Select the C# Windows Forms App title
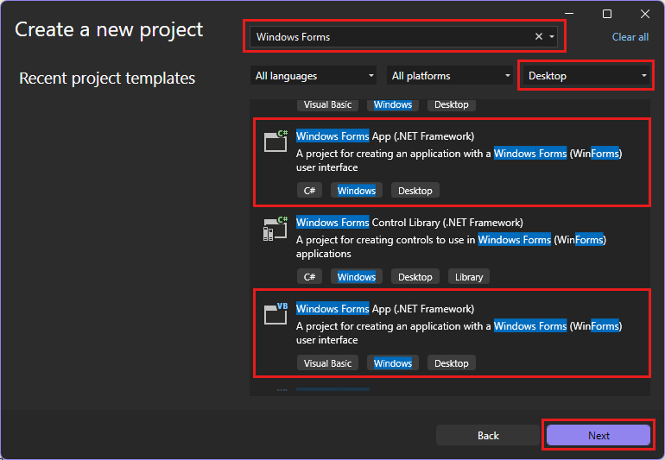This screenshot has width=665, height=460. [x=384, y=136]
